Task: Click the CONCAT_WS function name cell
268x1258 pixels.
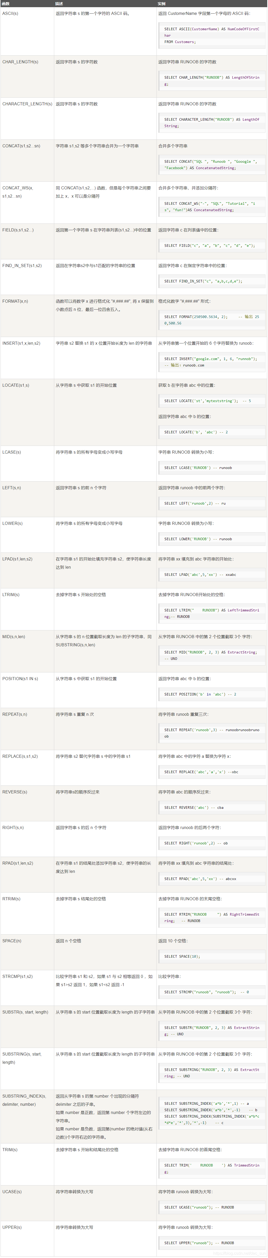Action: (18, 192)
